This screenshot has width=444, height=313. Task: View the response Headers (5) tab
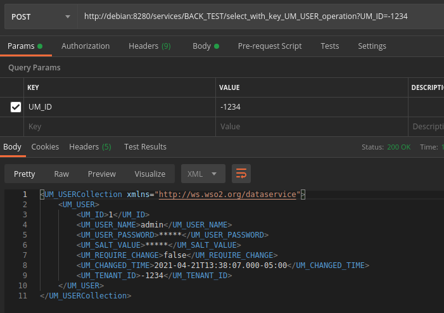pyautogui.click(x=90, y=147)
